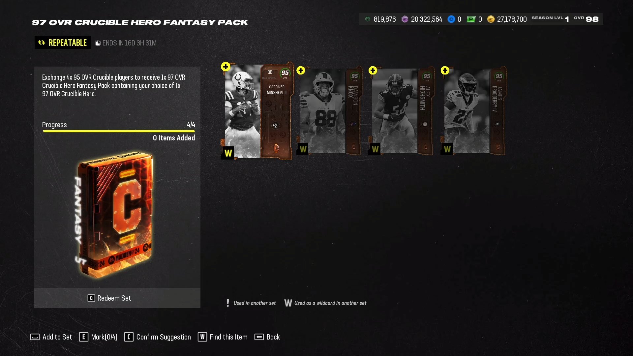
Task: Click the wildcard W badge on Minshew card
Action: 228,153
